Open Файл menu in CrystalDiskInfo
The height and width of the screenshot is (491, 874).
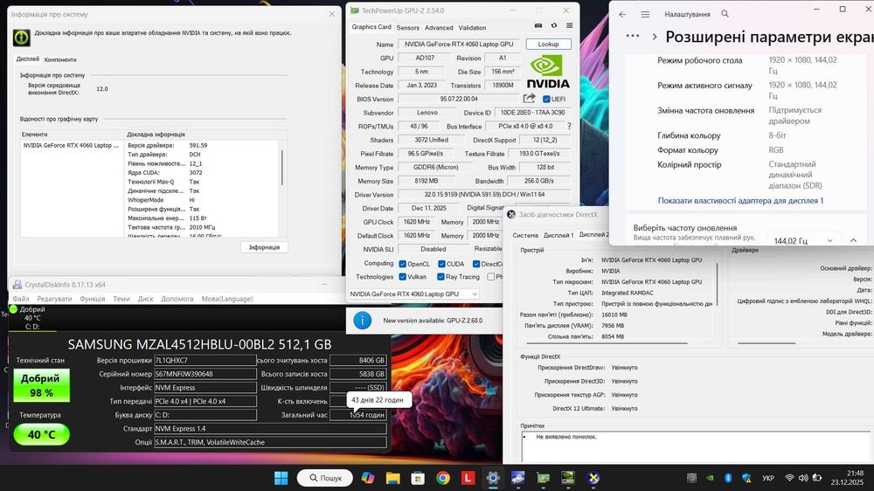21,299
